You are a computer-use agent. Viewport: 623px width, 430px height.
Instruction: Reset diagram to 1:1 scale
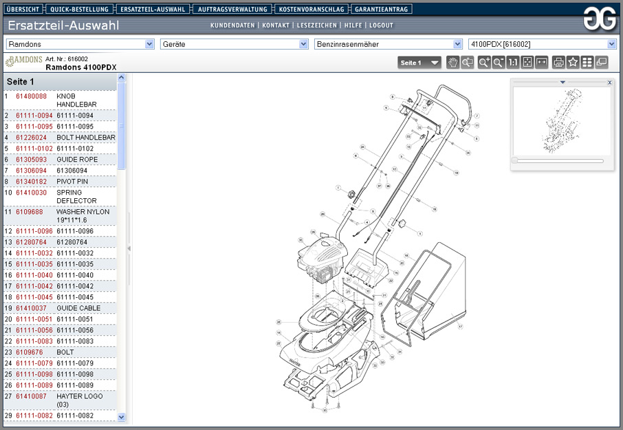point(513,63)
